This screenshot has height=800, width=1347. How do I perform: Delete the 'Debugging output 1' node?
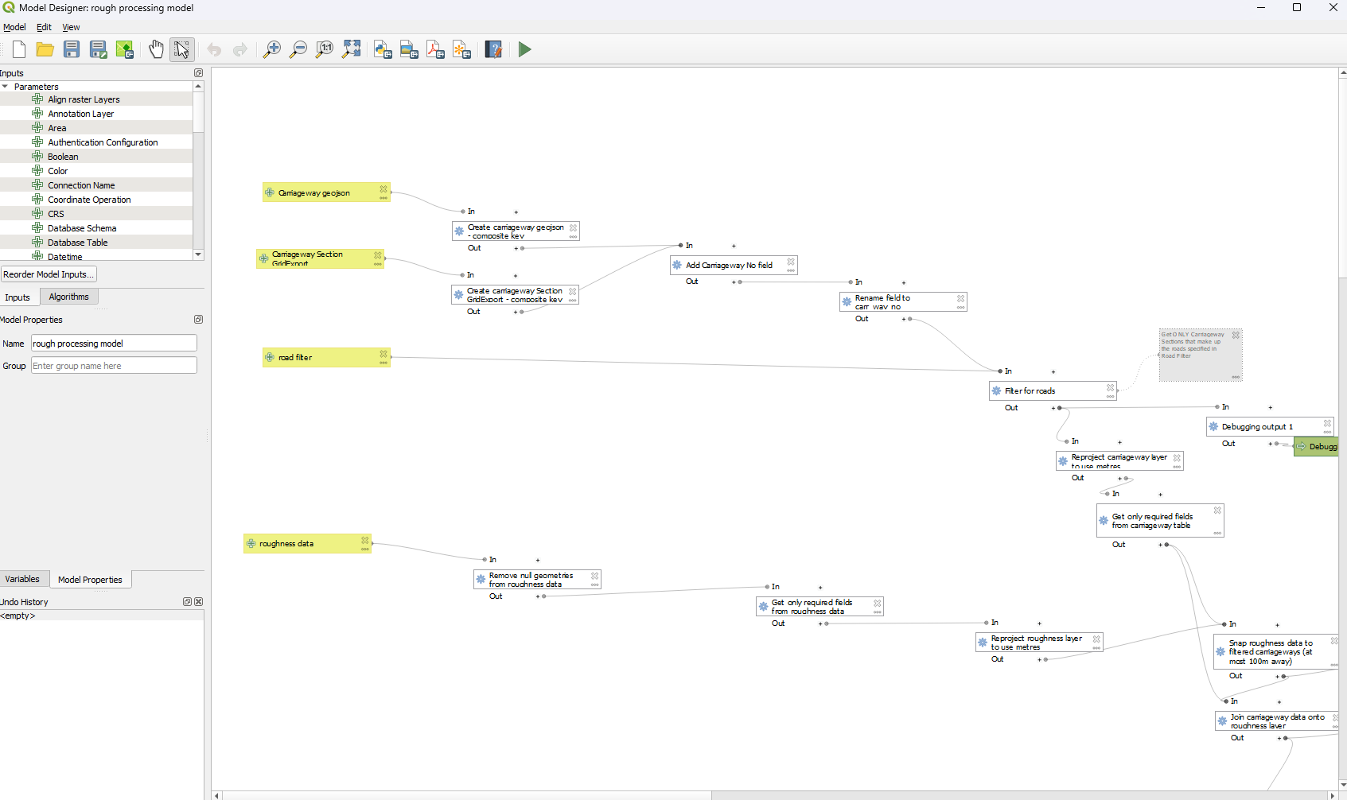[x=1327, y=424]
